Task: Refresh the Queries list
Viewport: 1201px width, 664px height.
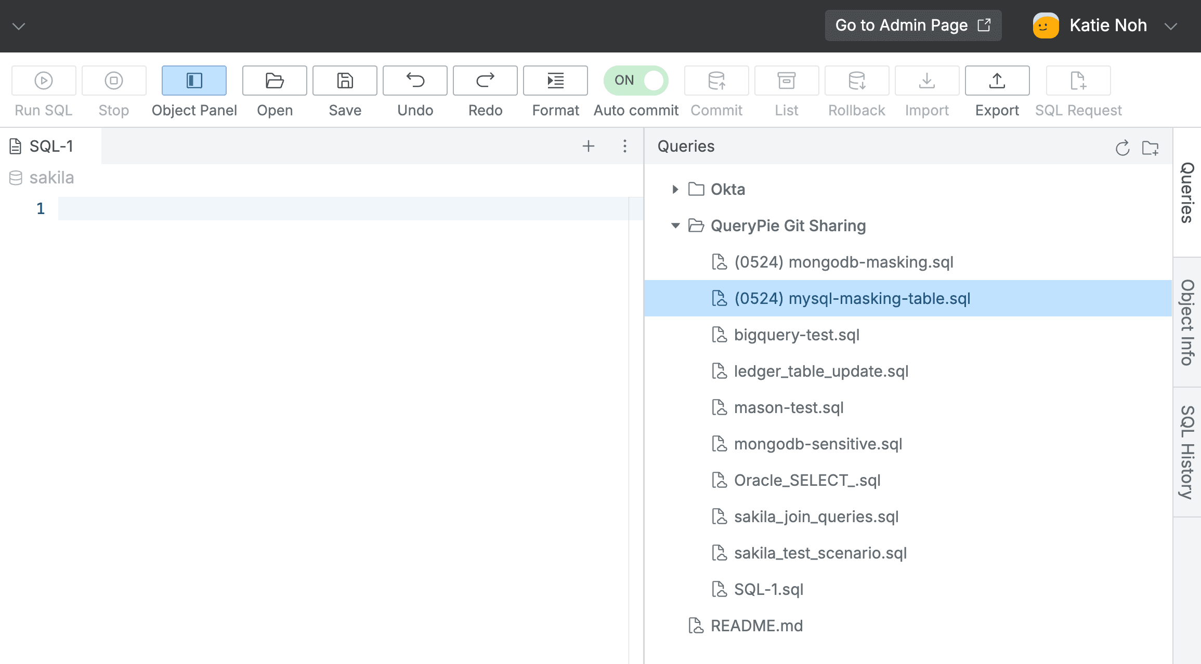Action: click(x=1123, y=148)
